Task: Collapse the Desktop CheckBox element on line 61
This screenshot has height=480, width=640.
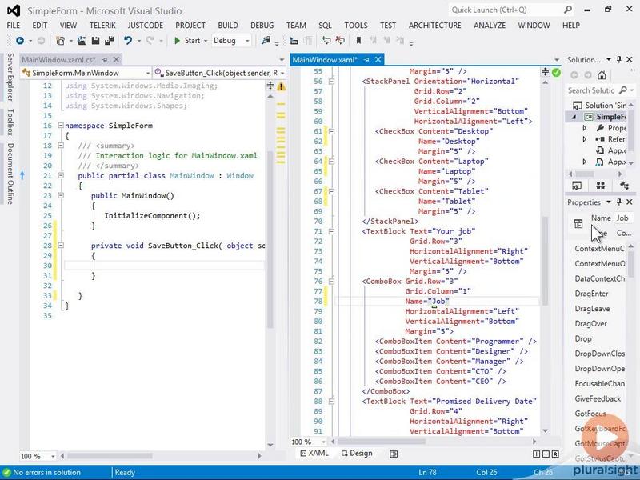Action: [331, 131]
